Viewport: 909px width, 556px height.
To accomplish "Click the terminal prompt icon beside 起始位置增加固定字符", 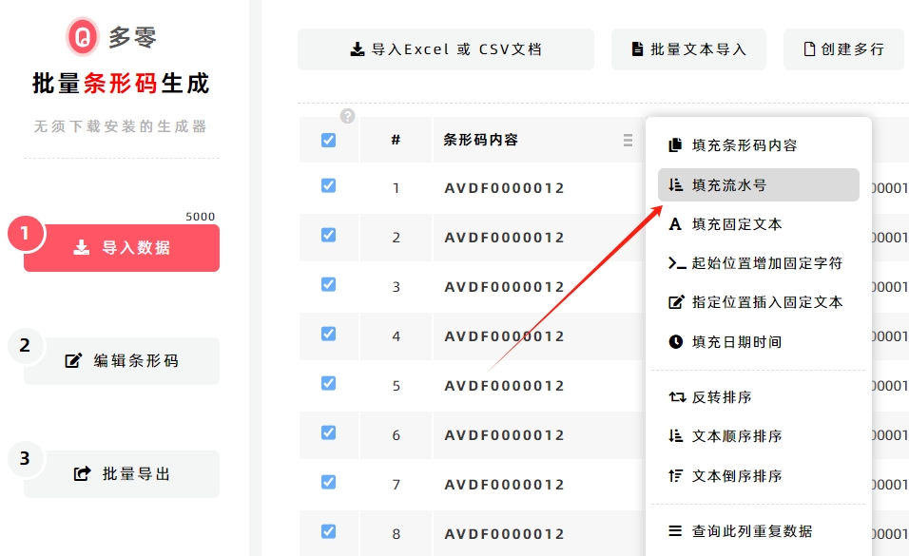I will pos(677,263).
